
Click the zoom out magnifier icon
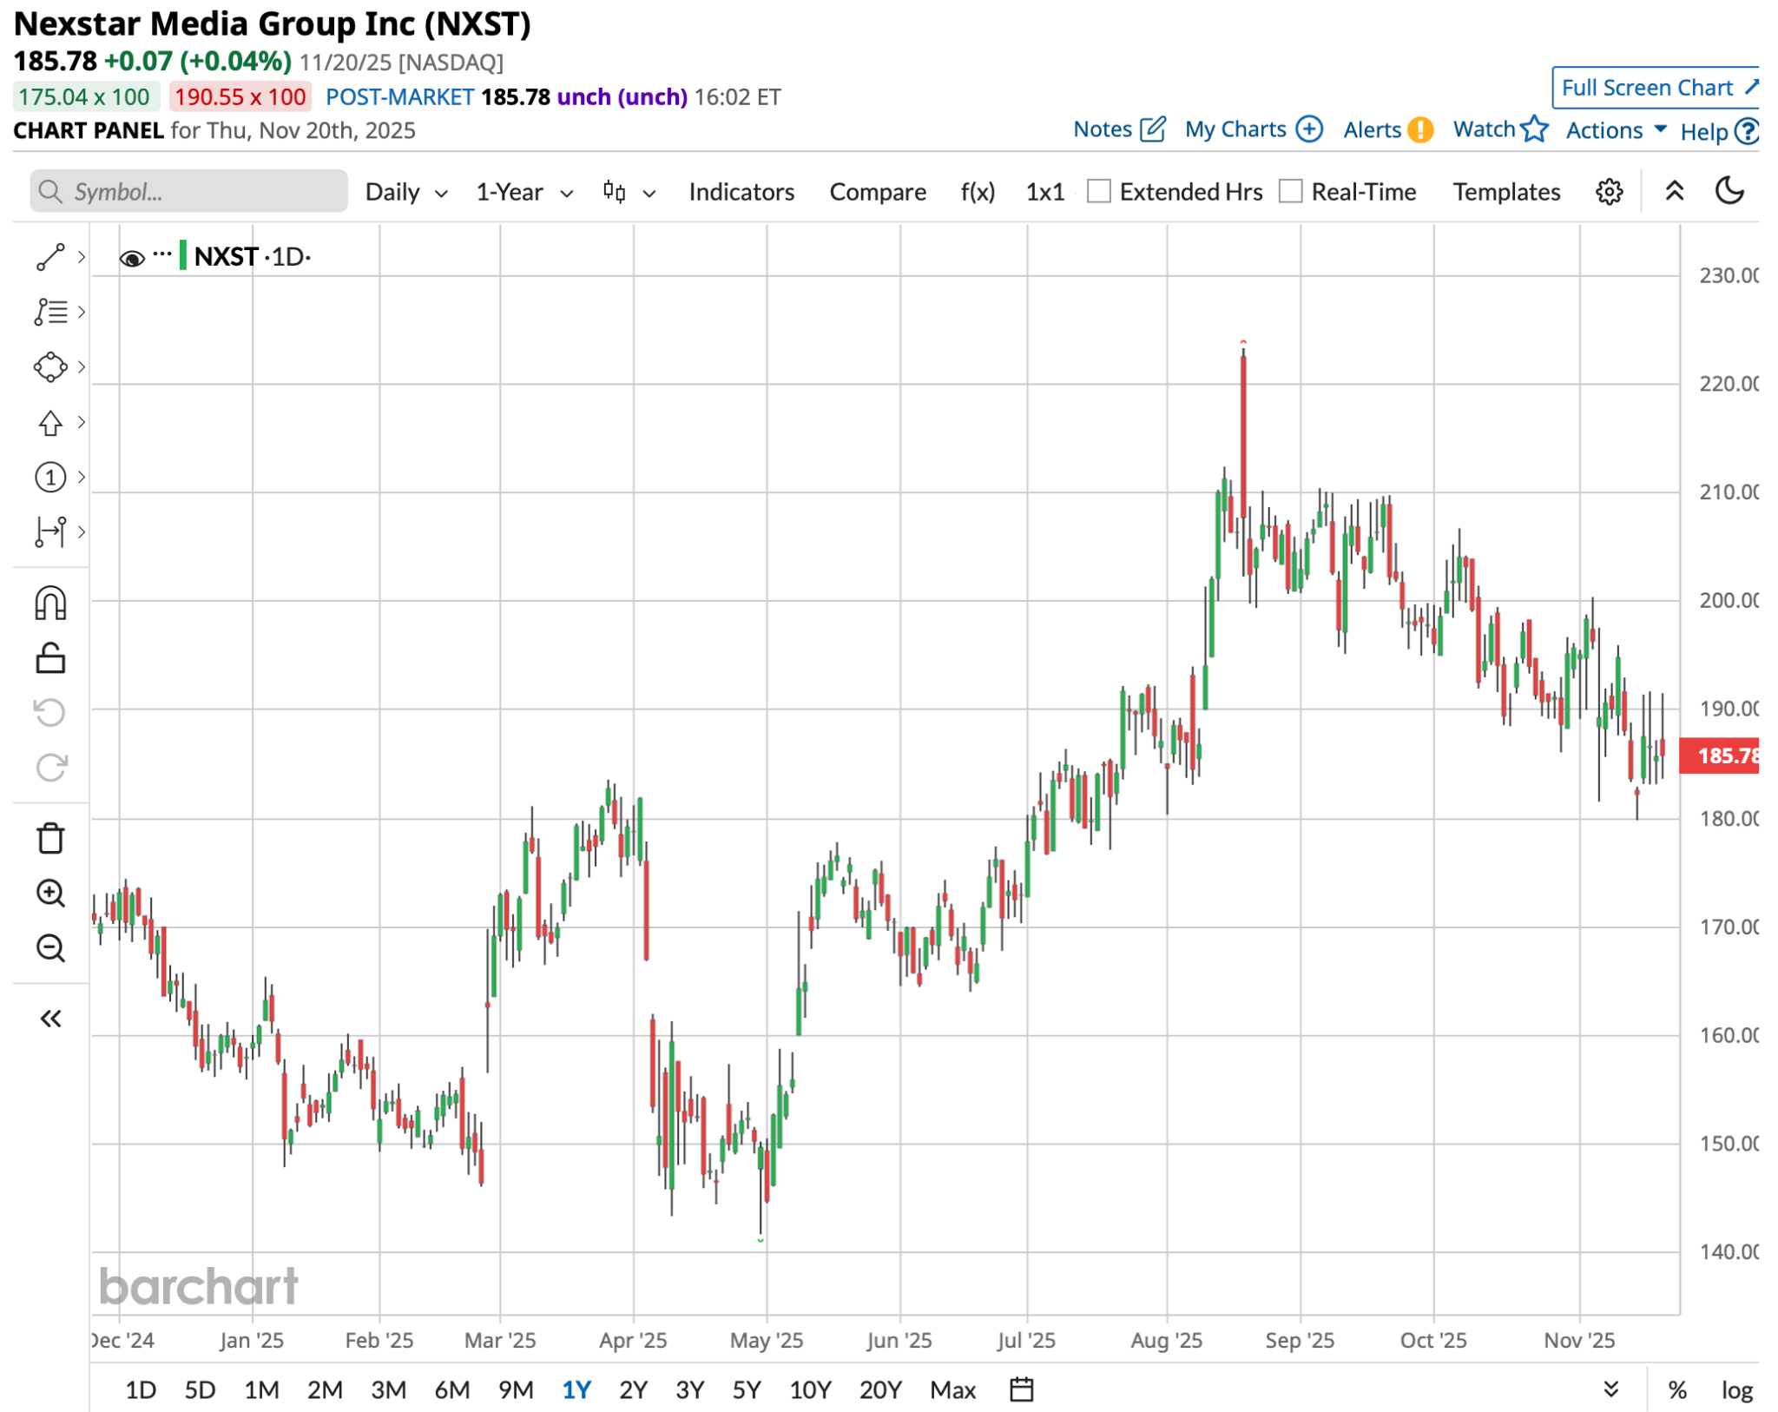click(x=50, y=947)
